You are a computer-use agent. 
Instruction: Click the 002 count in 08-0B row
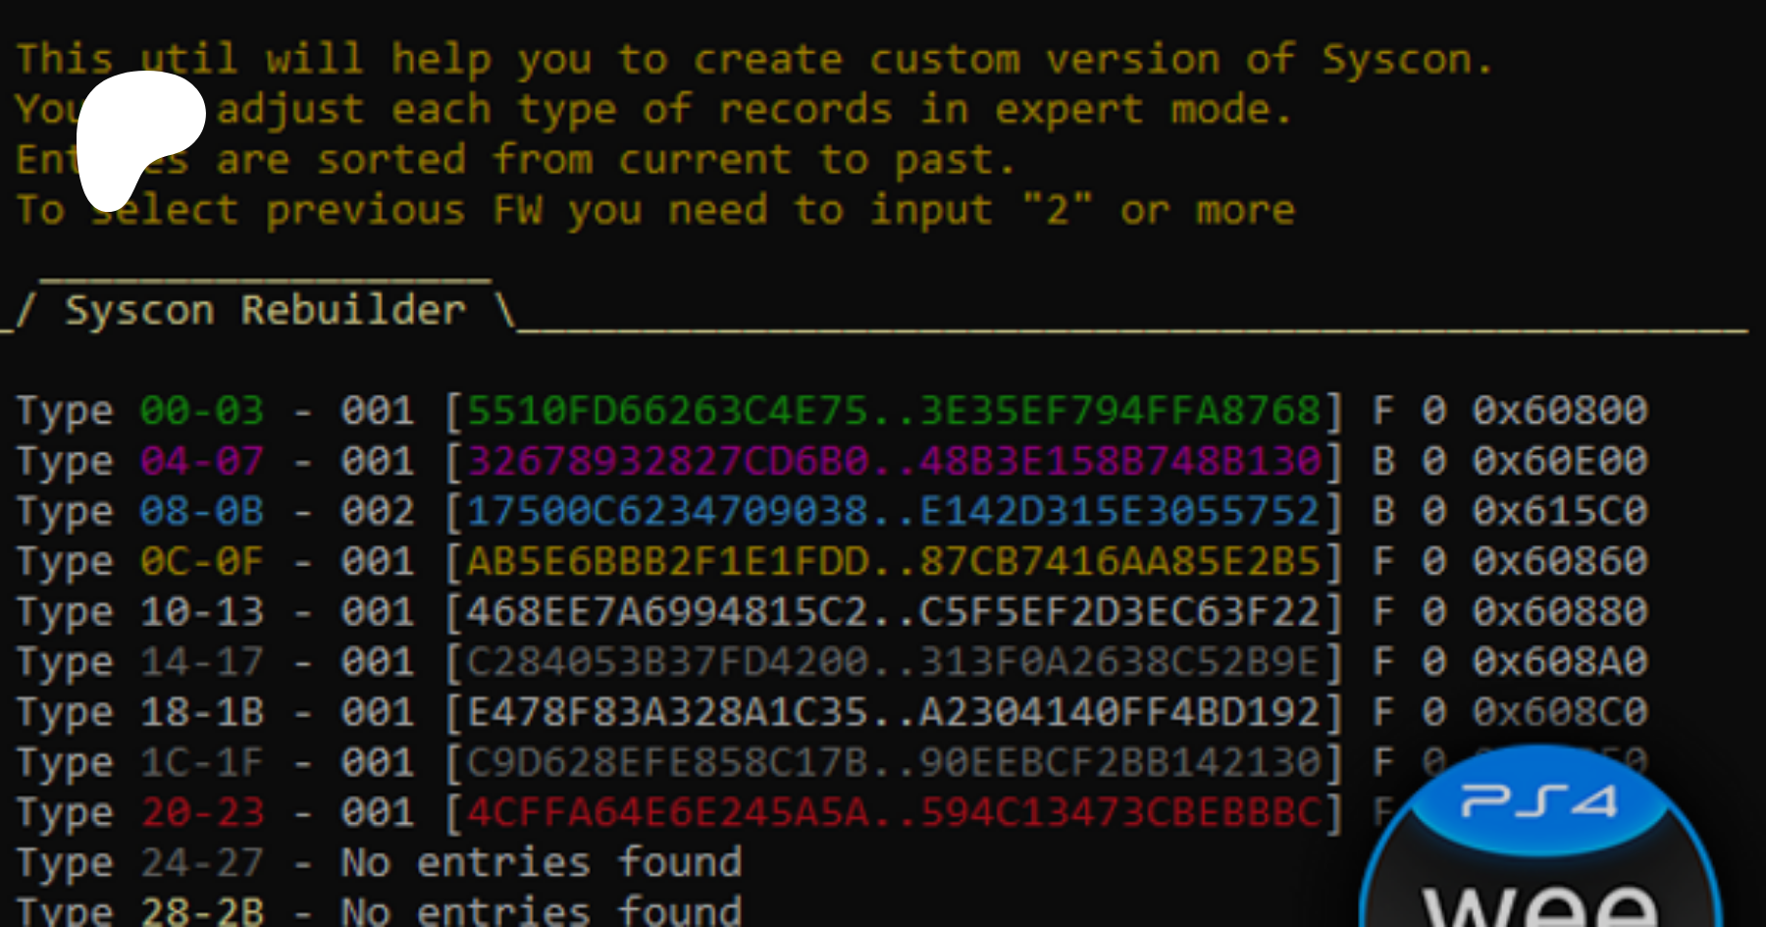pyautogui.click(x=378, y=511)
